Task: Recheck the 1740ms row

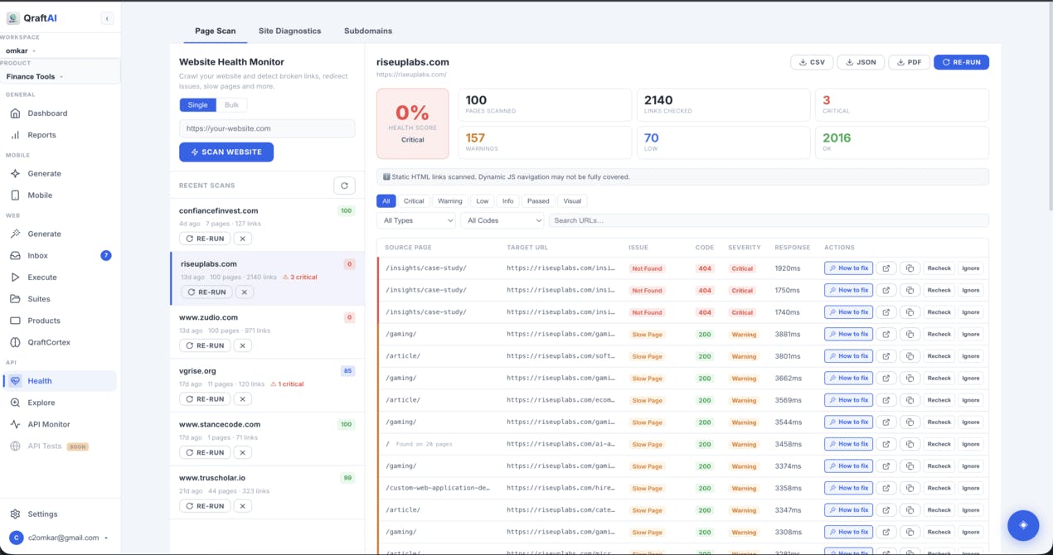Action: [x=939, y=312]
